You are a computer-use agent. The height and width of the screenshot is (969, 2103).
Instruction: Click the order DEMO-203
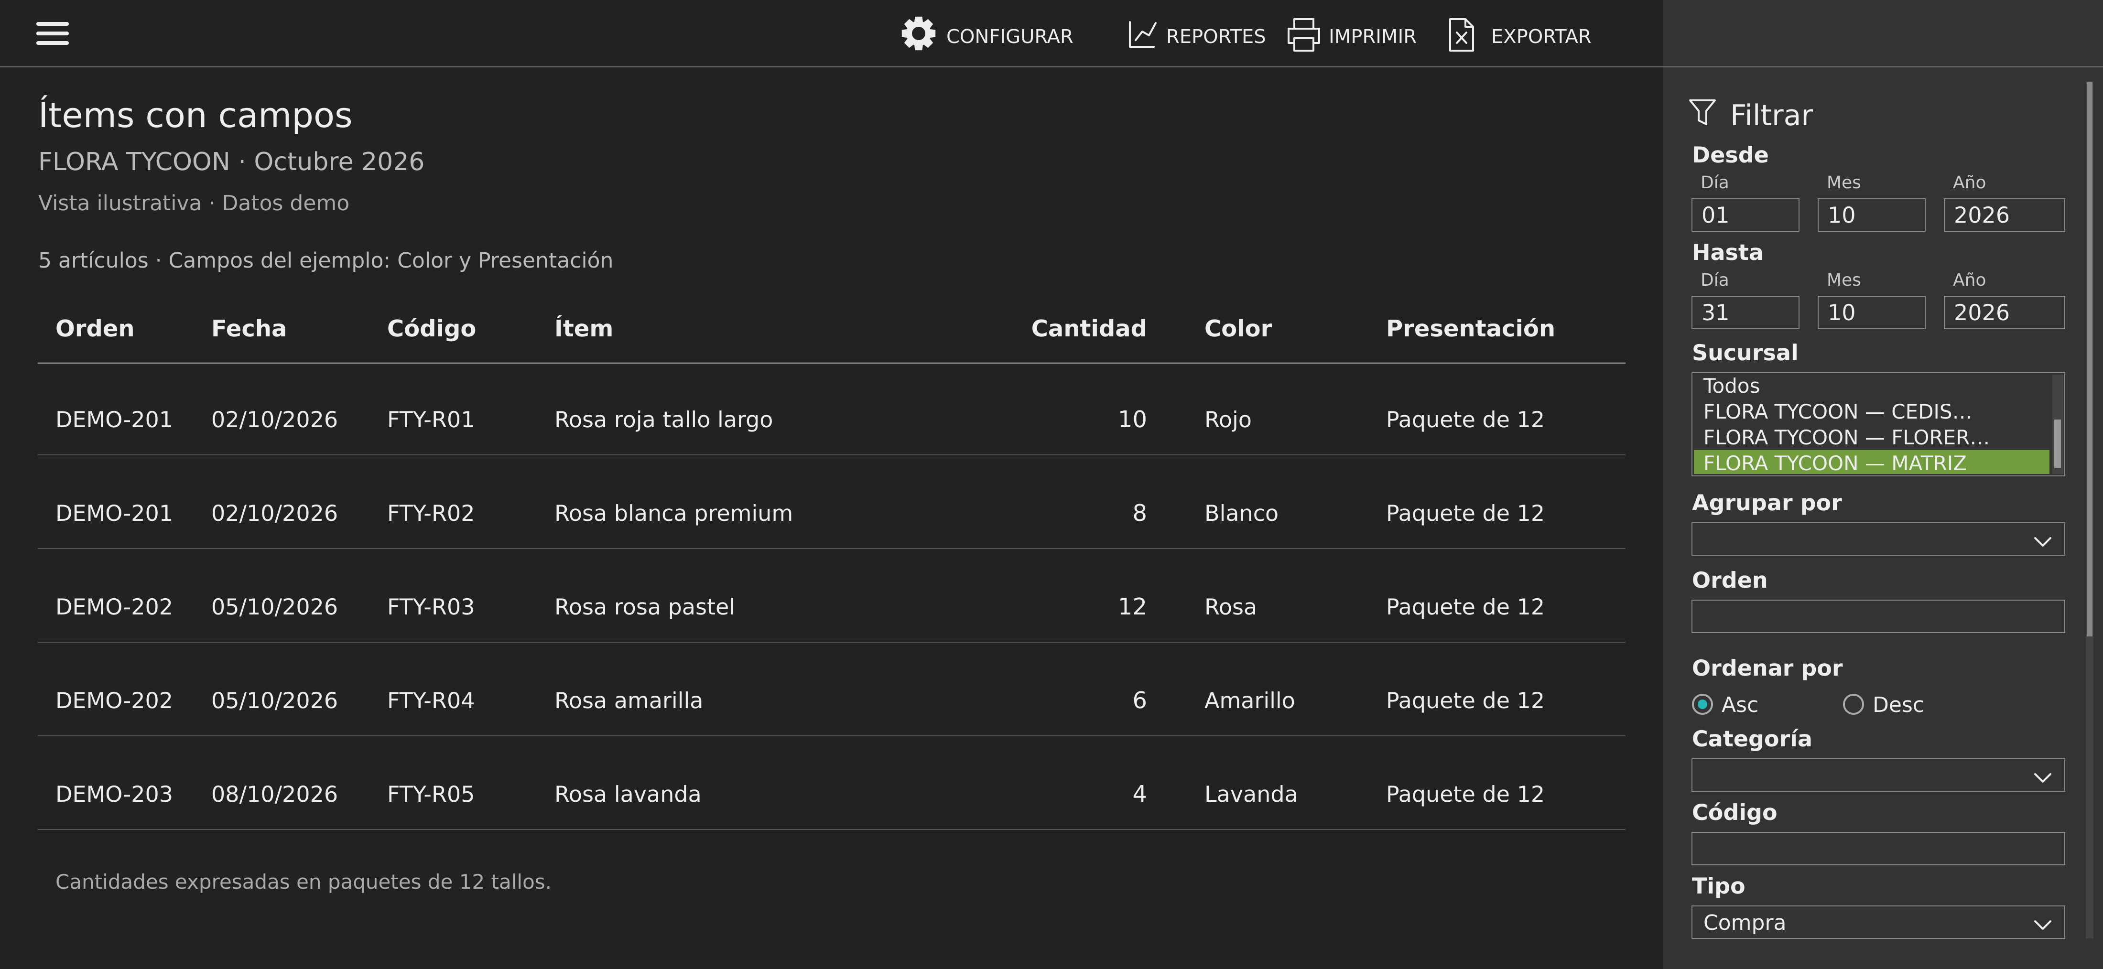(113, 794)
